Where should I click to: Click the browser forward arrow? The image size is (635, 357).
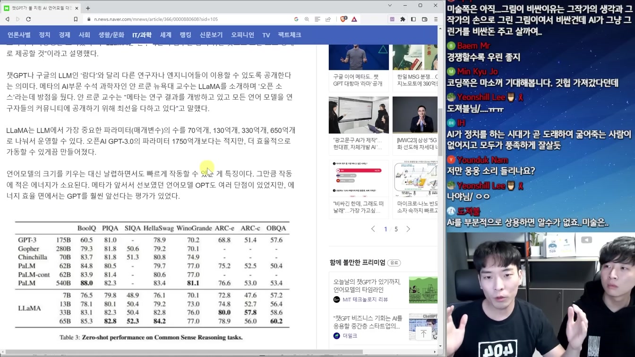point(18,19)
